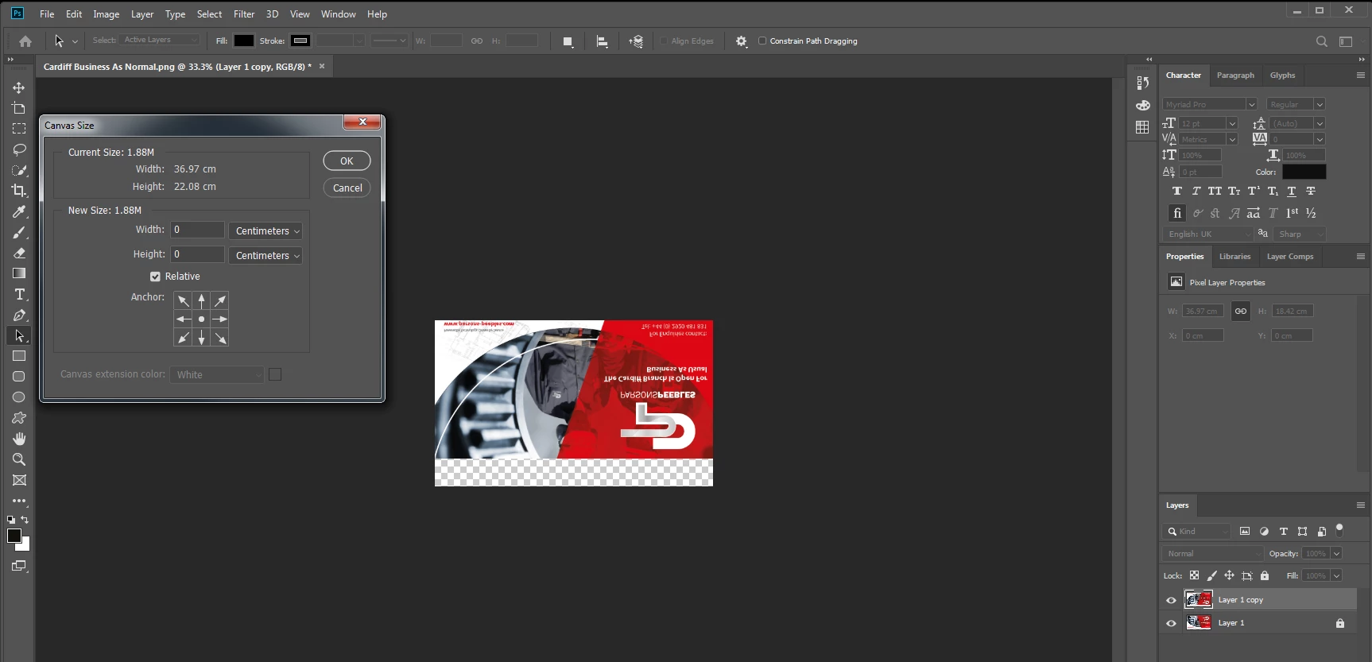The width and height of the screenshot is (1372, 662).
Task: Switch to the Paragraph tab
Action: coord(1235,75)
